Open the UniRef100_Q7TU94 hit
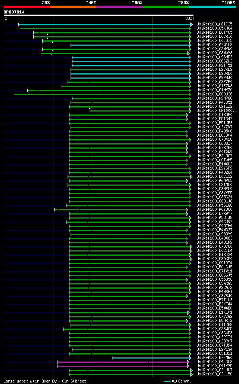The image size is (239, 384). pos(214,345)
